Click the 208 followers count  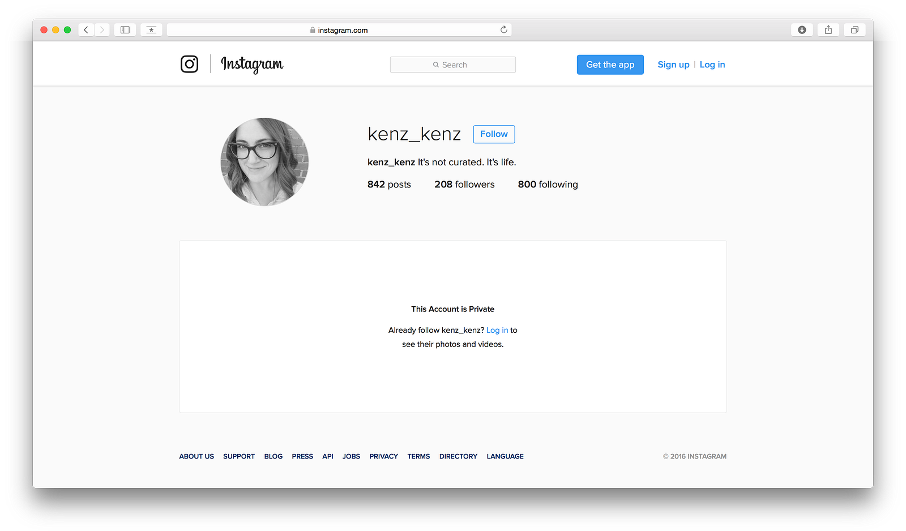(x=464, y=185)
